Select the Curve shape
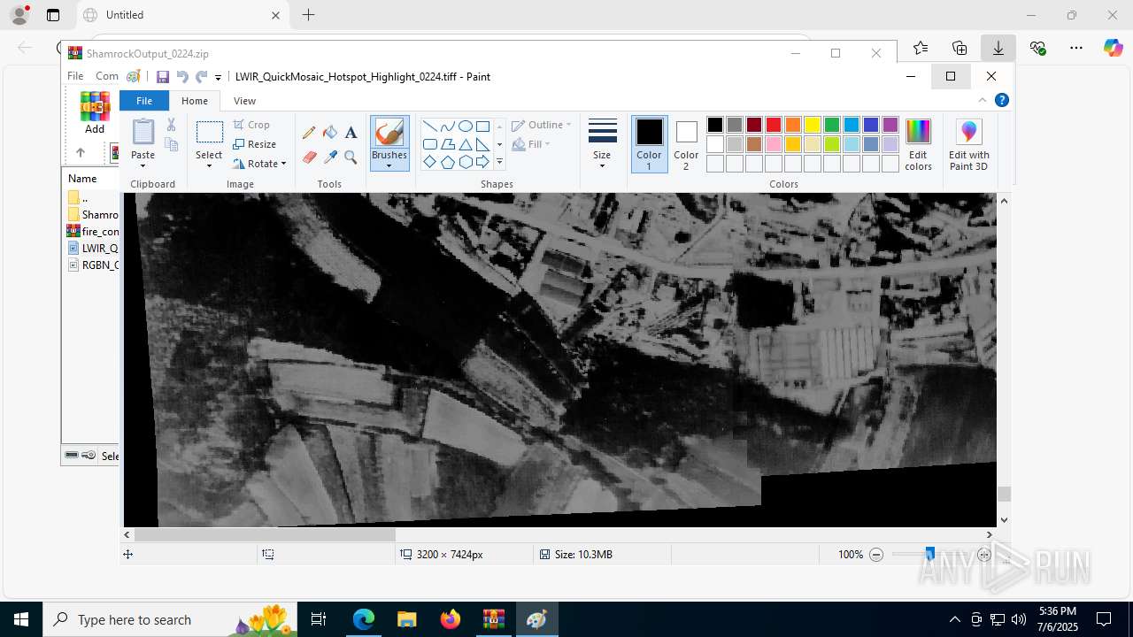Viewport: 1133px width, 637px height. pyautogui.click(x=447, y=126)
